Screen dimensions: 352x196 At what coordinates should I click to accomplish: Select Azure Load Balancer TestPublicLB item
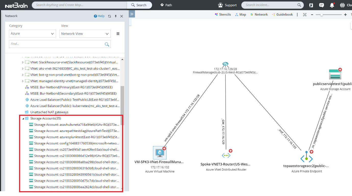point(72,100)
